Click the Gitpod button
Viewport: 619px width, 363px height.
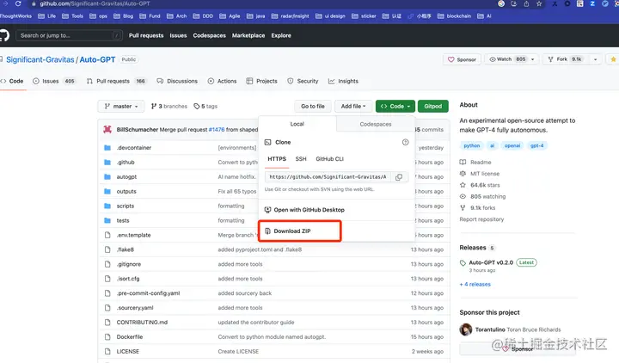[x=433, y=107]
